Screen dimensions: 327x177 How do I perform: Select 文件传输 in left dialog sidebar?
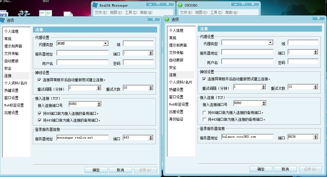tap(12, 53)
